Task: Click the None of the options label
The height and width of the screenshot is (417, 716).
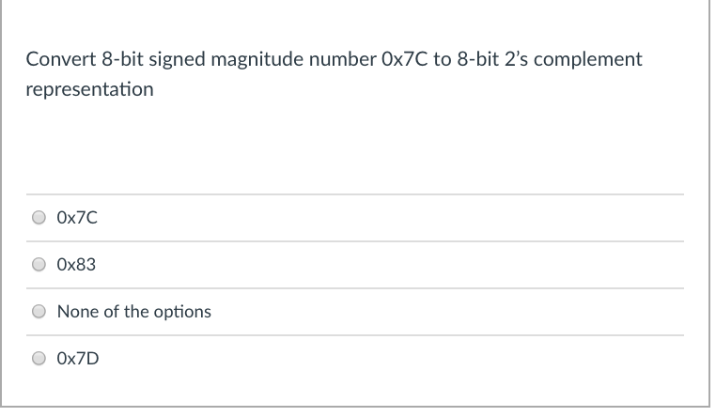Action: tap(133, 312)
